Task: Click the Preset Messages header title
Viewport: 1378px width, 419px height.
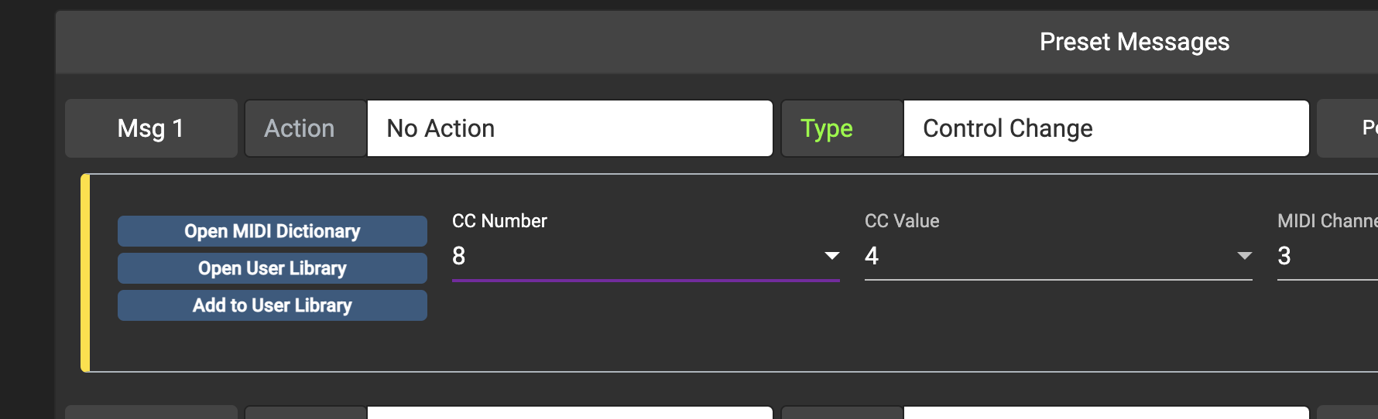Action: point(1134,42)
